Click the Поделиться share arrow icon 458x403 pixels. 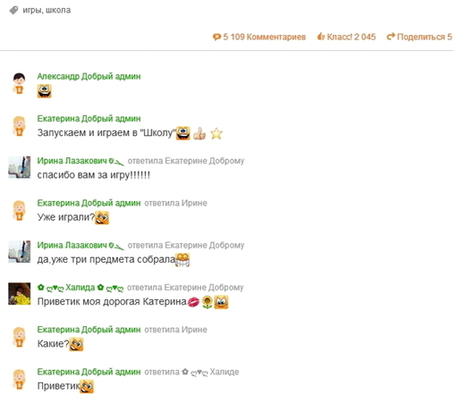tap(391, 37)
